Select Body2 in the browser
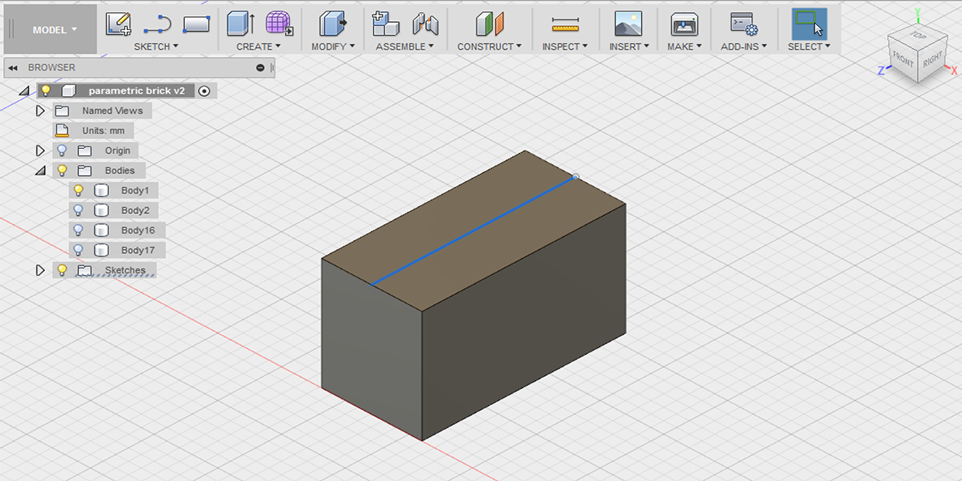 tap(135, 210)
